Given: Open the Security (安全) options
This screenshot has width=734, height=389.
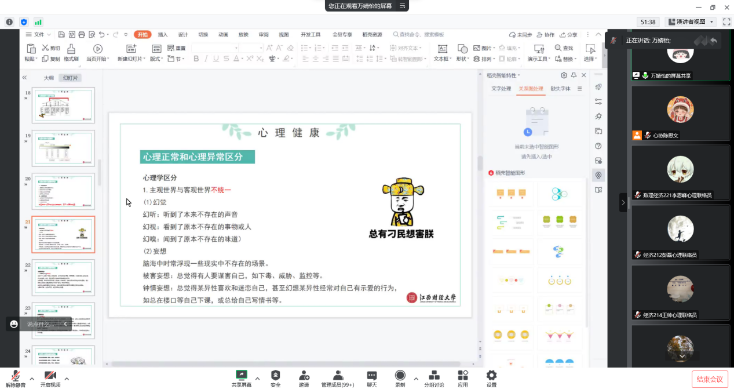Looking at the screenshot, I should 275,376.
